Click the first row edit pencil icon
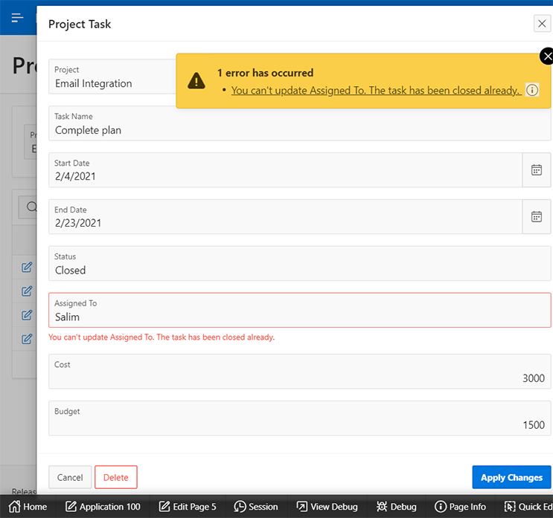This screenshot has height=518, width=553. pyautogui.click(x=27, y=268)
